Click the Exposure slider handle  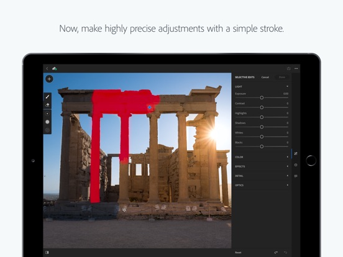[262, 97]
